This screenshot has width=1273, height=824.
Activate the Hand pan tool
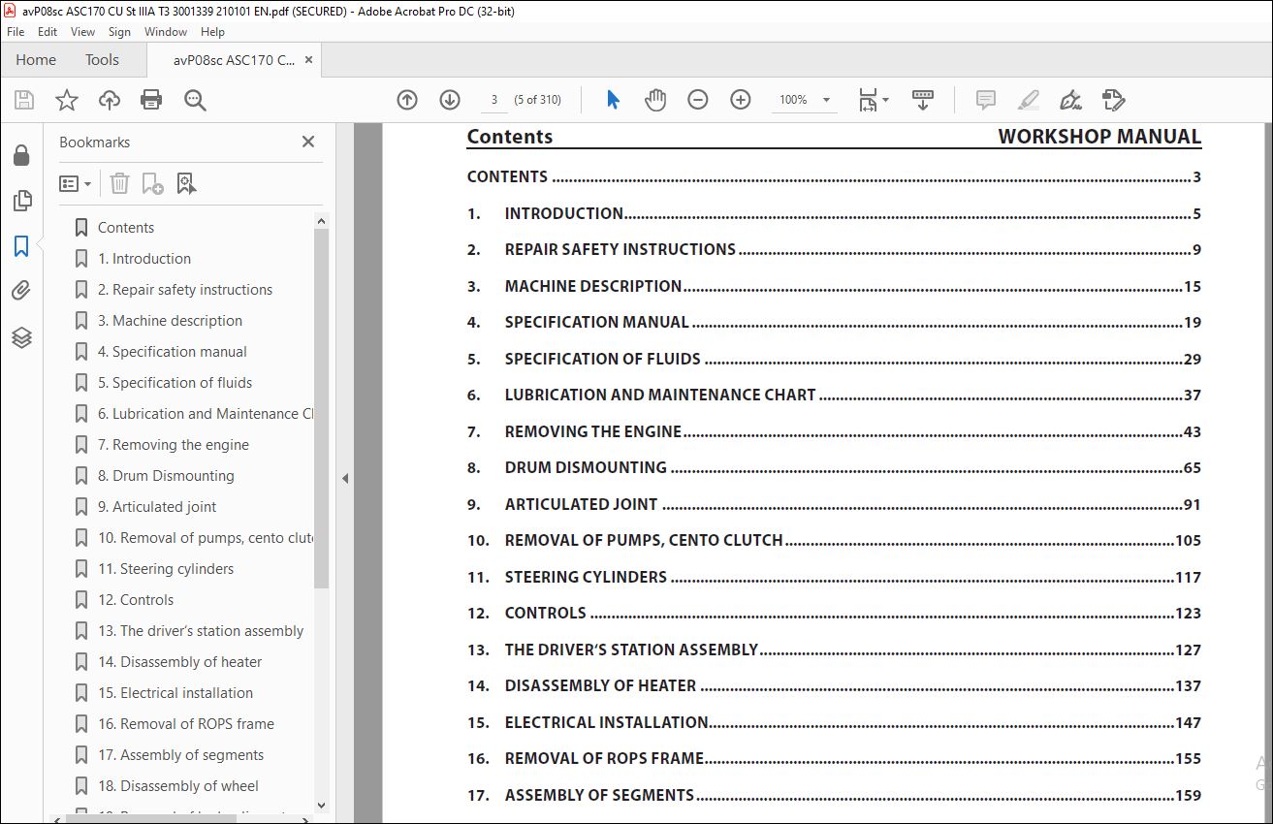[655, 100]
